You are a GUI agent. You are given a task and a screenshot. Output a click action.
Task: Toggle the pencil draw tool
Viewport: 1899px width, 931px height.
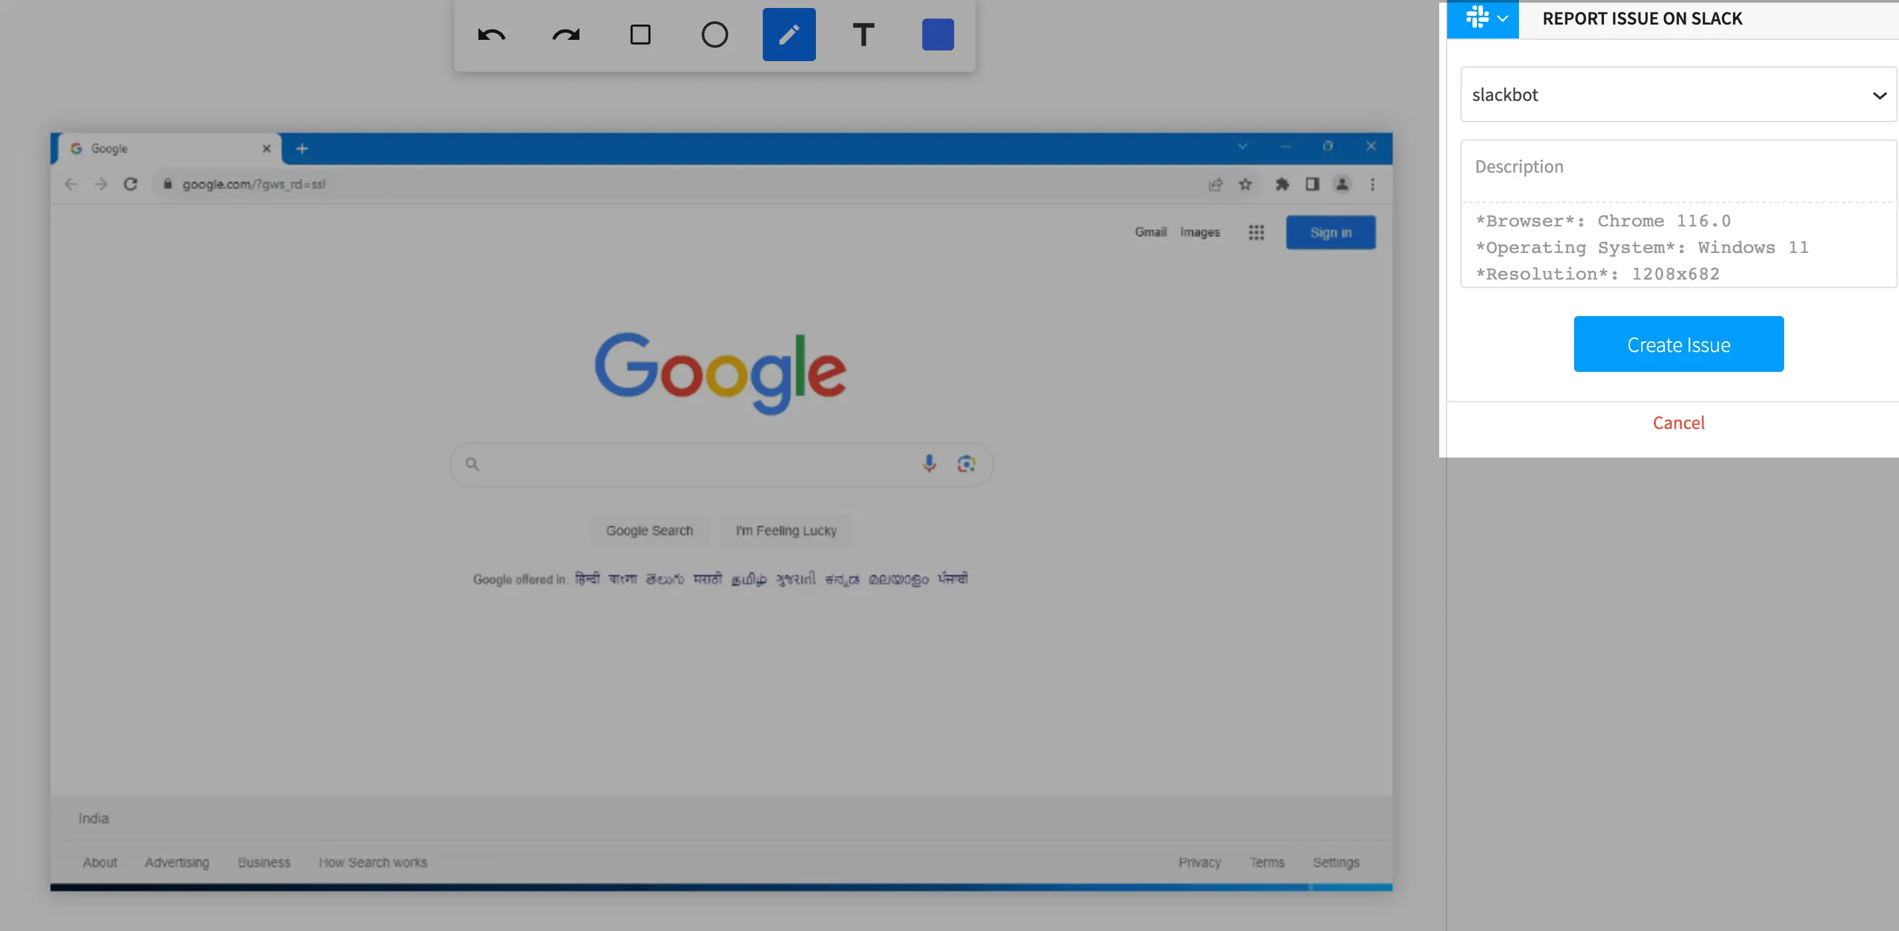(789, 35)
